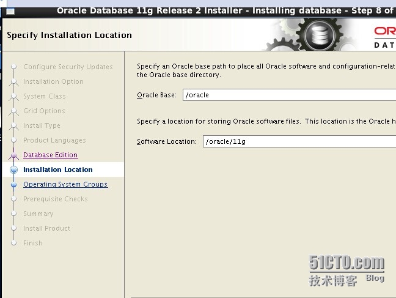Click the installer window title bar text
The width and height of the screenshot is (396, 298).
tap(225, 10)
